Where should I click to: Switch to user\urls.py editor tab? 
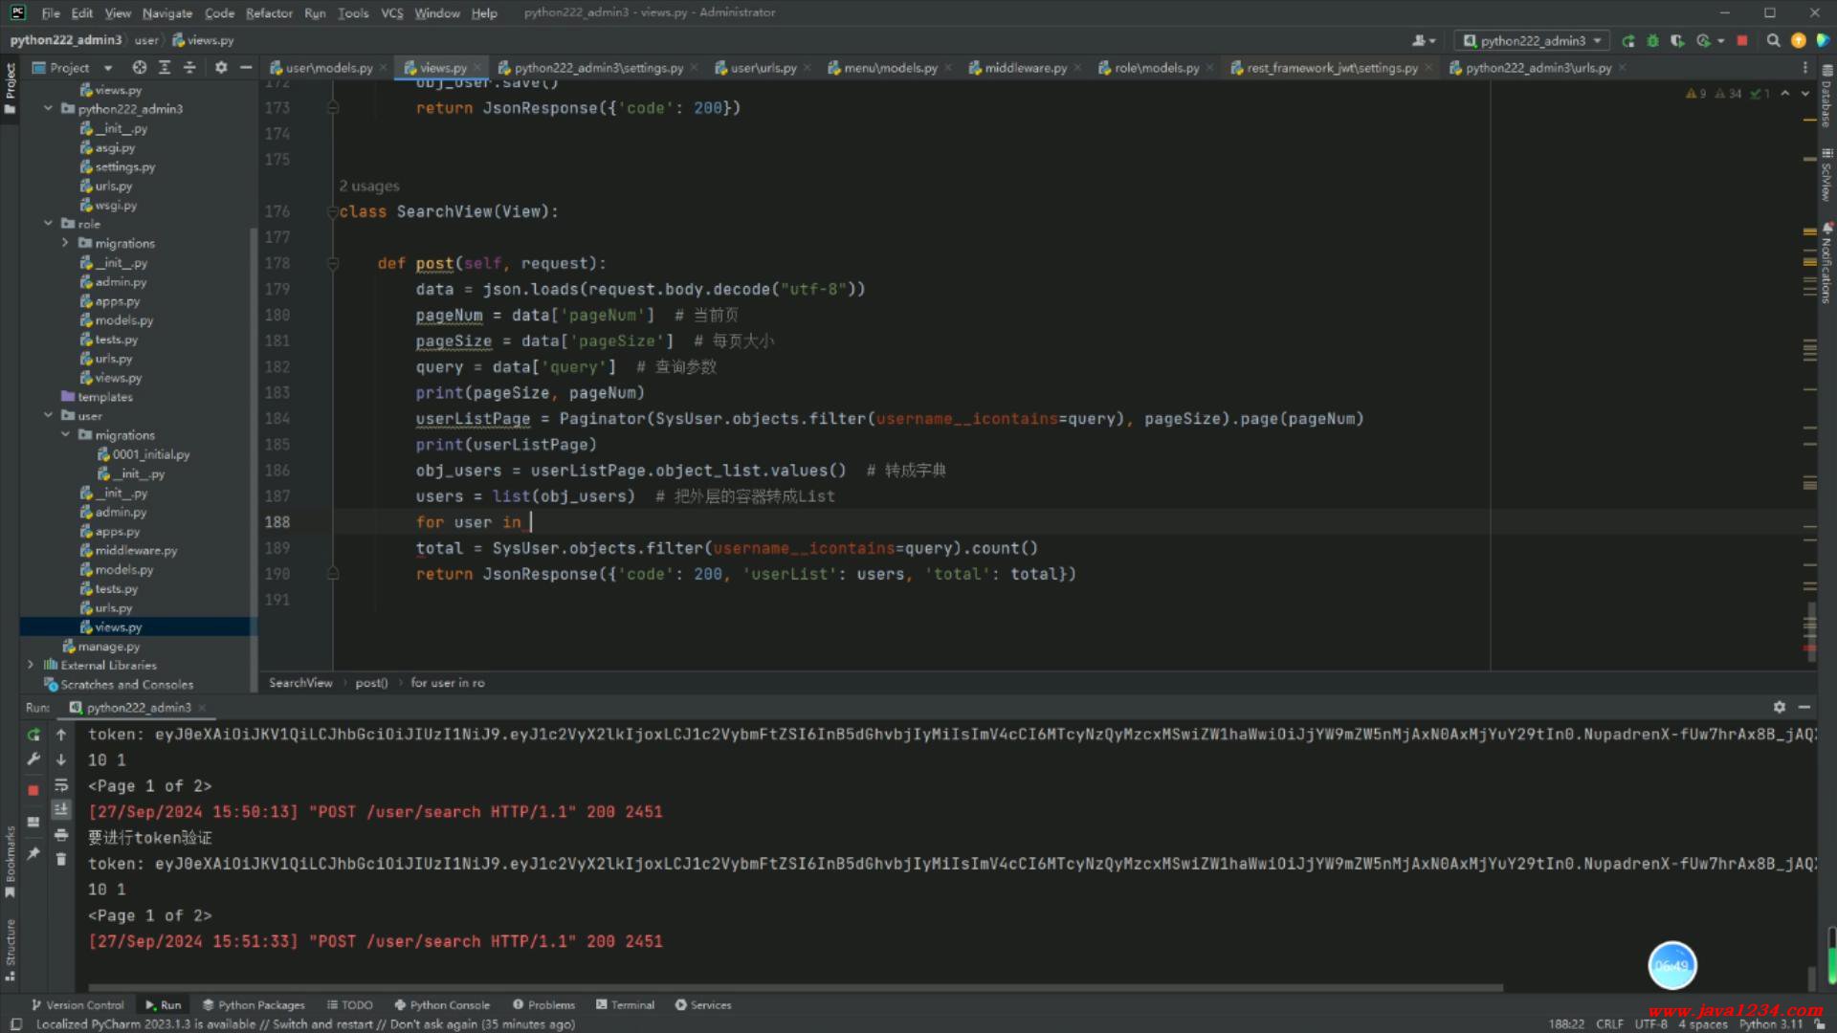point(763,68)
